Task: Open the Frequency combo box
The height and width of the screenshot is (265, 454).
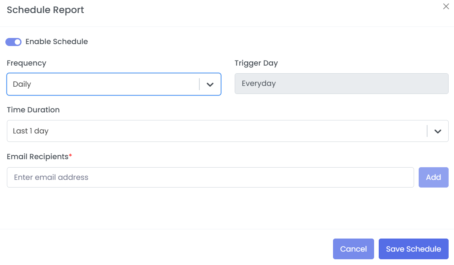Action: coord(104,84)
